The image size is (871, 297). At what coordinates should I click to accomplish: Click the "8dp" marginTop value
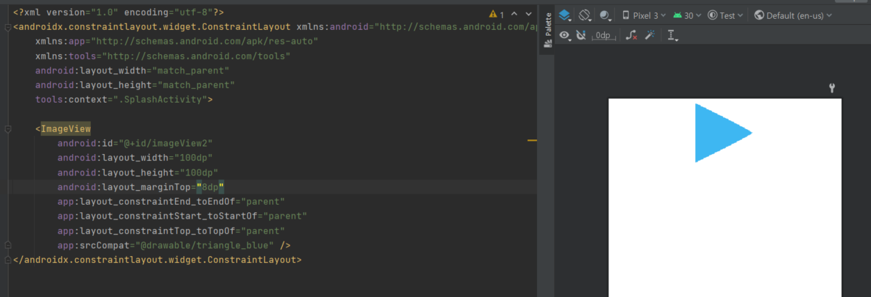[210, 187]
